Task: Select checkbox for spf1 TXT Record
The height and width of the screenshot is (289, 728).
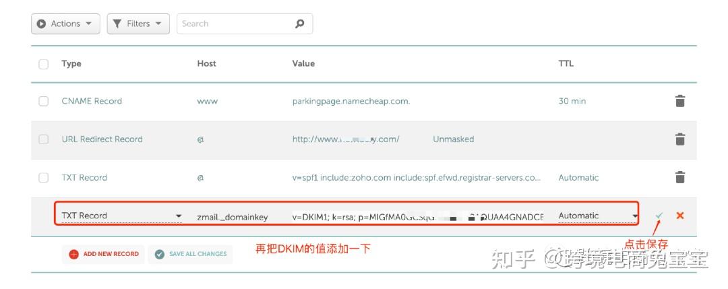Action: click(x=44, y=178)
